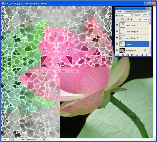Click the layers list scroll down arrow
The height and width of the screenshot is (142, 157).
150,52
